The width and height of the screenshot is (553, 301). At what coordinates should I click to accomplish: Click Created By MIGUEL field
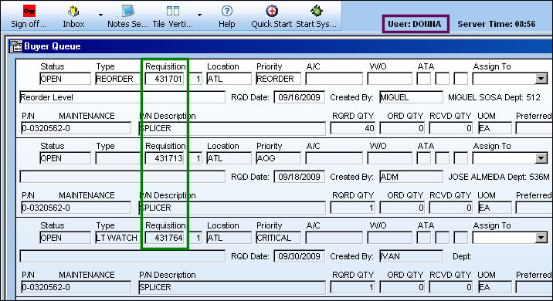pyautogui.click(x=411, y=97)
